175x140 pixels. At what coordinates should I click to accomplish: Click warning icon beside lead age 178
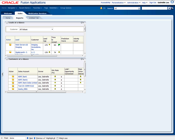point(49,52)
